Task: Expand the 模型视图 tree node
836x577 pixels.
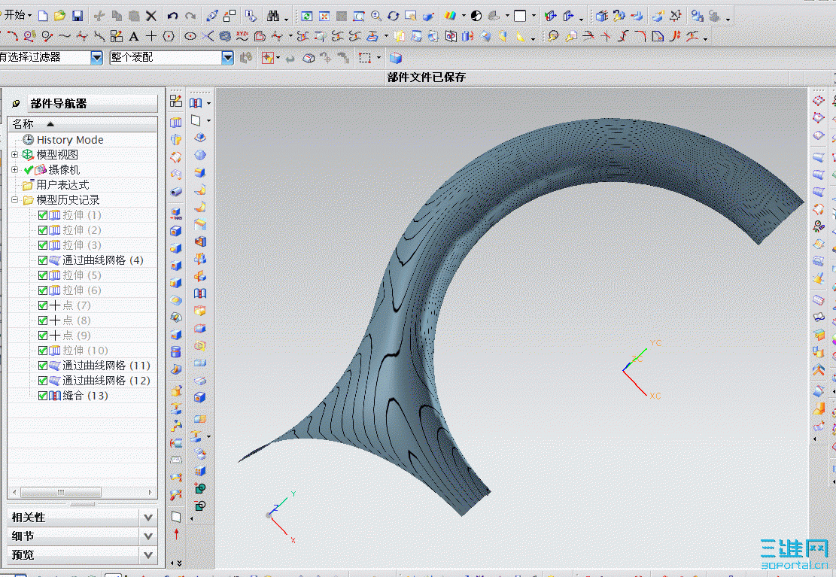Action: [15, 155]
